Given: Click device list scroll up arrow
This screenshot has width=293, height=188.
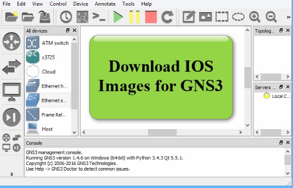Looking at the screenshot, I should (x=74, y=39).
